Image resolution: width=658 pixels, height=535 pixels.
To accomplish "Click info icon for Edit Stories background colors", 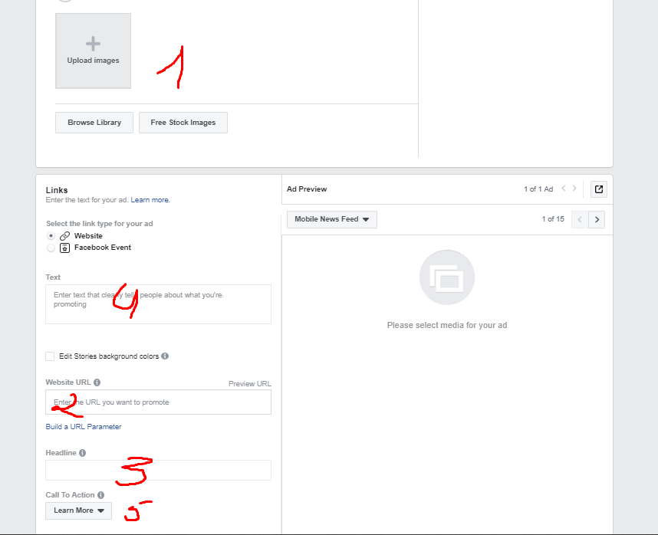I will 166,356.
